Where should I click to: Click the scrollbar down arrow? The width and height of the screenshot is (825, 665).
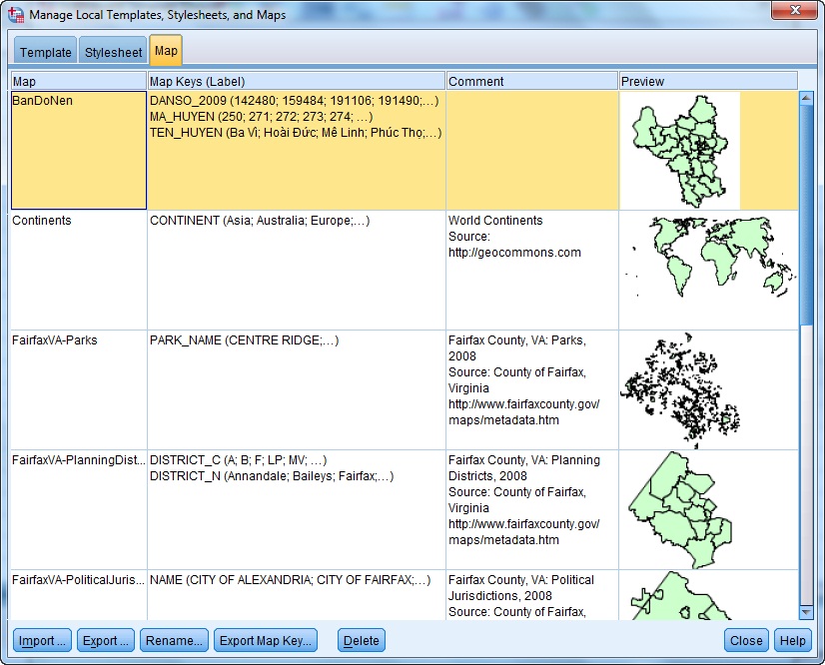[x=807, y=611]
